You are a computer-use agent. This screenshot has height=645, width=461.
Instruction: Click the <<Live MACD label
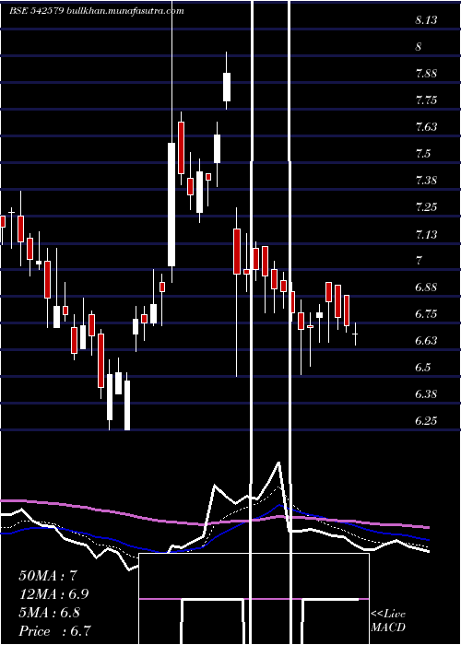coord(388,621)
